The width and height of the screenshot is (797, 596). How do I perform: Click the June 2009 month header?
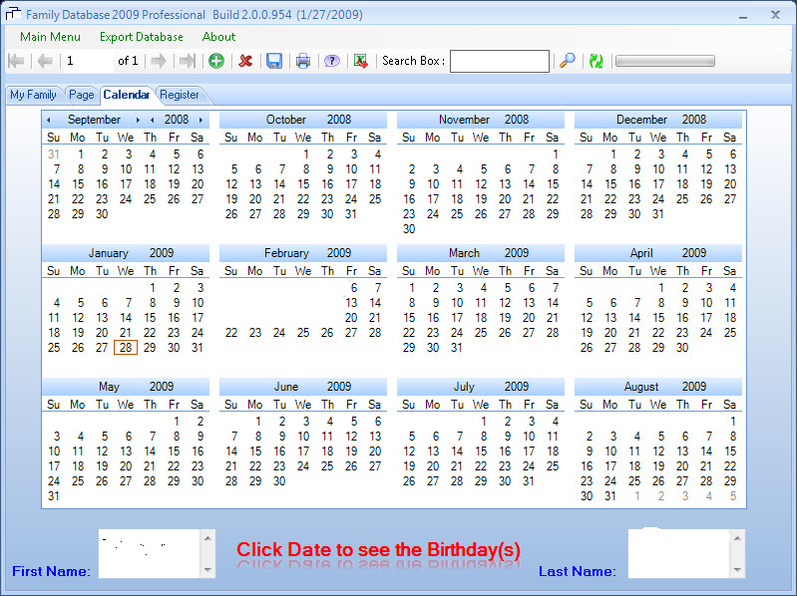[303, 387]
